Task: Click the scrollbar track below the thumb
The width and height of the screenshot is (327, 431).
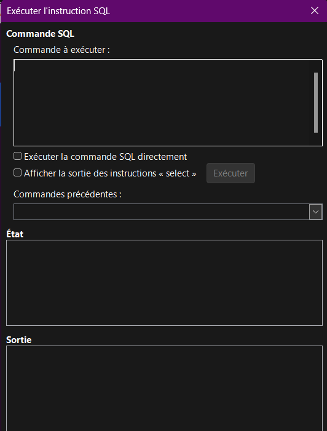Action: tap(316, 138)
